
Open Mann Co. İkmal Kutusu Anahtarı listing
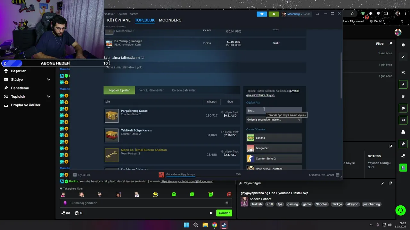171,155
